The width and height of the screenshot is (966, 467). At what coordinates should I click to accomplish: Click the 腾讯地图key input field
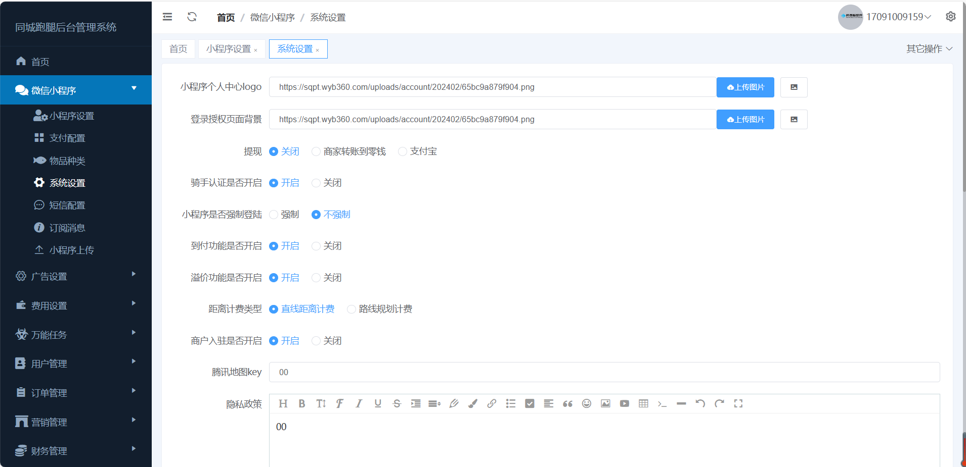604,372
